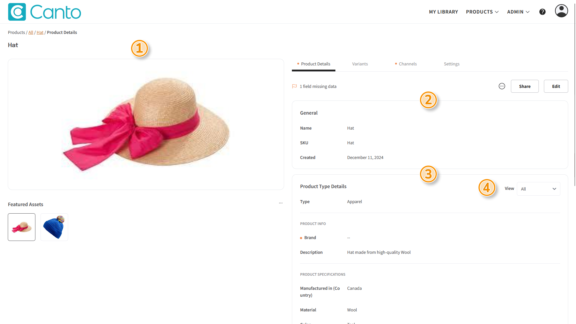The width and height of the screenshot is (576, 324).
Task: Click the Type value Apparel
Action: point(354,202)
